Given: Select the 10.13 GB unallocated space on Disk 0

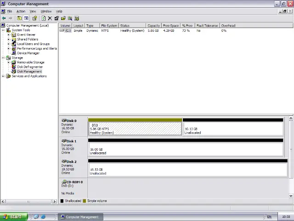Looking at the screenshot, I should 233,129.
